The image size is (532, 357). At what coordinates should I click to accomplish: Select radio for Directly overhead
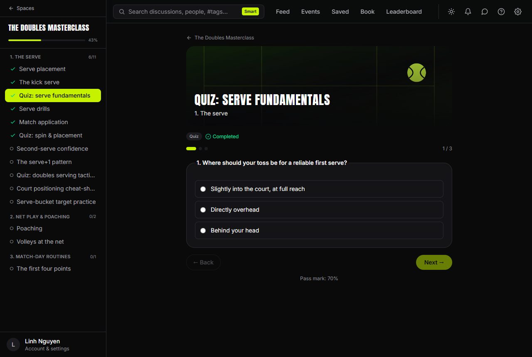(x=203, y=210)
